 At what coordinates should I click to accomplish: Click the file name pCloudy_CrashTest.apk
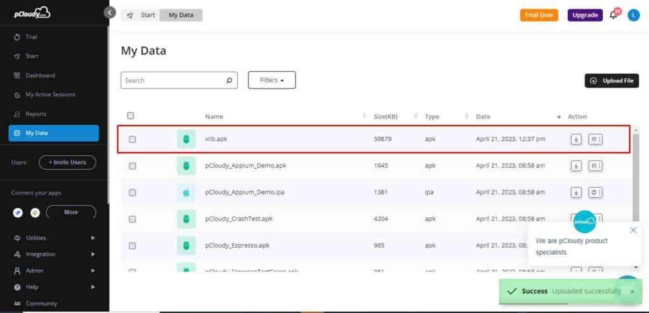[x=239, y=219]
